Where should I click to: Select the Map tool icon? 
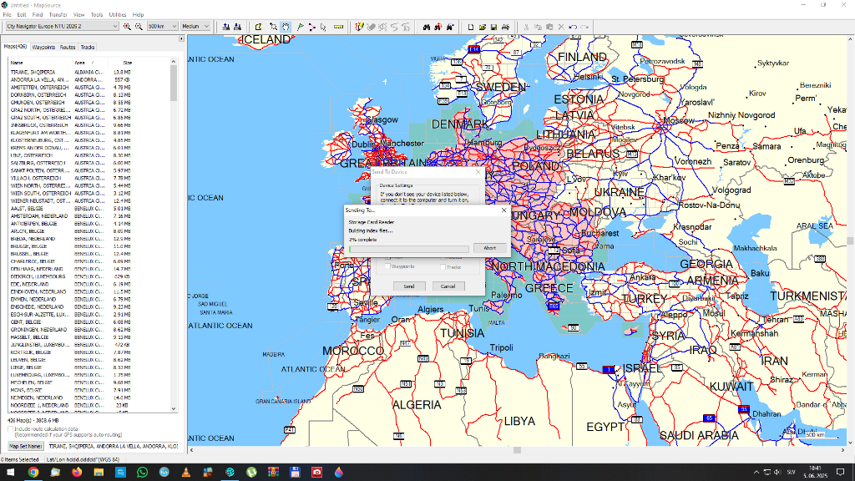[259, 27]
